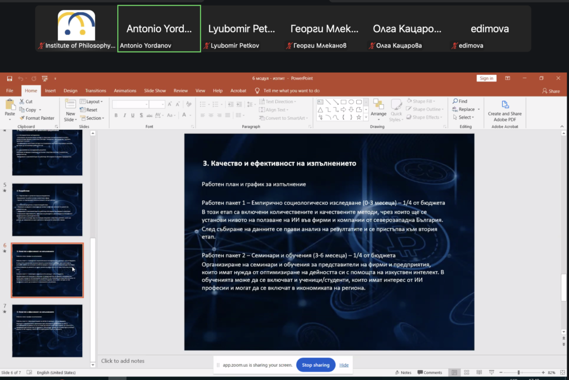This screenshot has height=380, width=569.
Task: Activate the Format Painter tool
Action: (x=37, y=118)
